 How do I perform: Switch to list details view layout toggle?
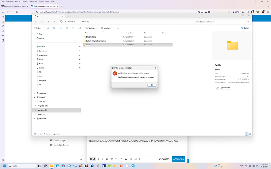[x=247, y=134]
